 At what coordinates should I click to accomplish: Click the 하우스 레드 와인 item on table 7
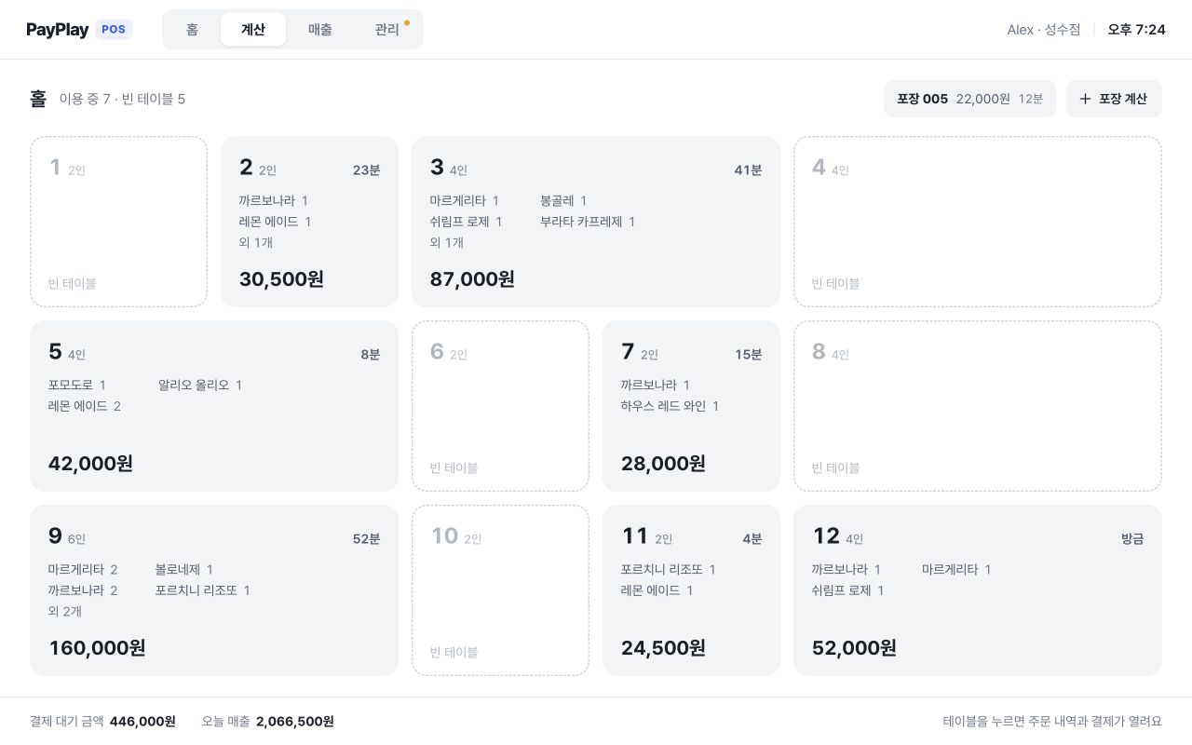coord(670,406)
